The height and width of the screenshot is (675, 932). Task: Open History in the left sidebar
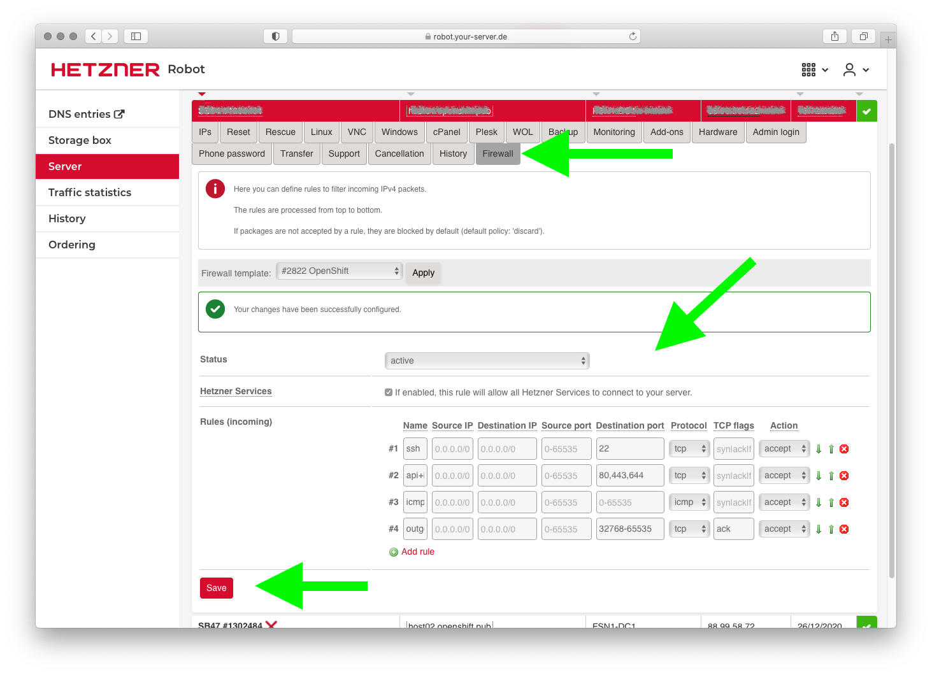[107, 218]
